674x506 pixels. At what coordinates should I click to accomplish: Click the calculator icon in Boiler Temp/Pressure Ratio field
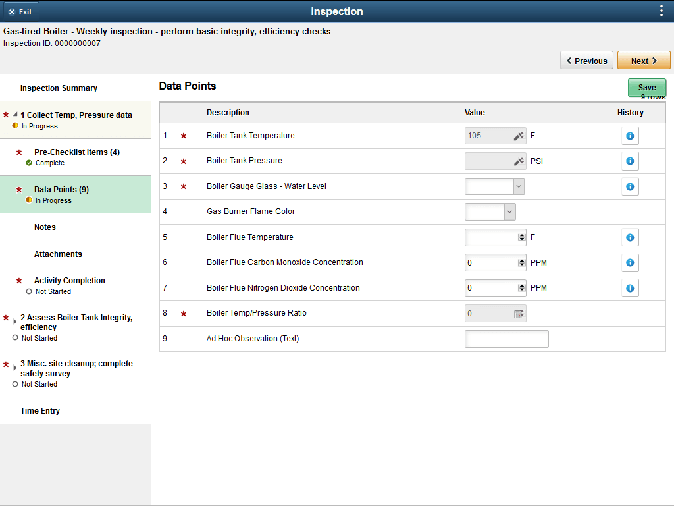pyautogui.click(x=519, y=314)
